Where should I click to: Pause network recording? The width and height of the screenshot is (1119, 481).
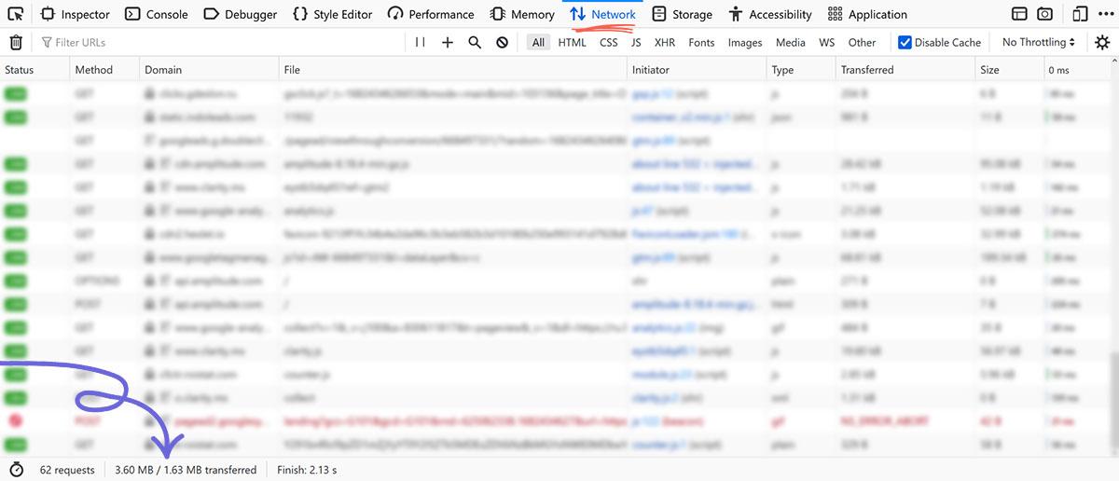tap(421, 42)
